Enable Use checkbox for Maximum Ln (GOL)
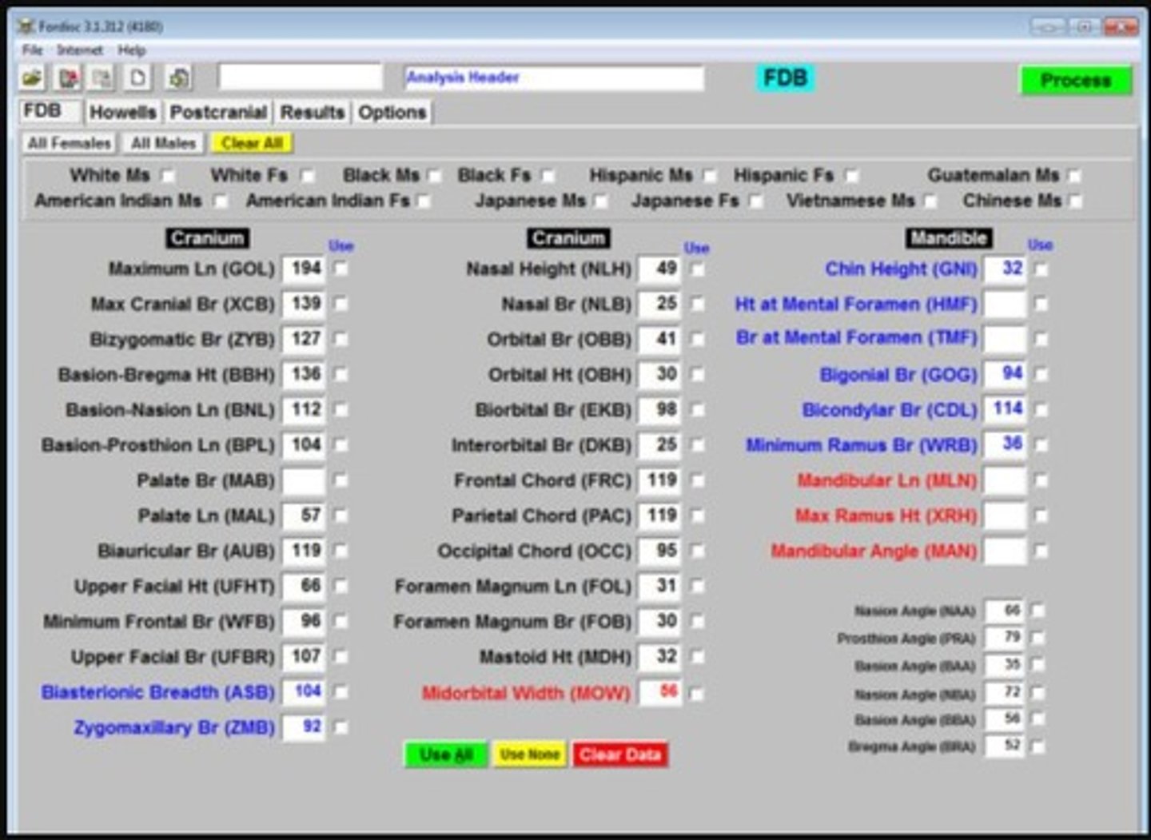Screen dimensions: 1151x840 [x=341, y=269]
